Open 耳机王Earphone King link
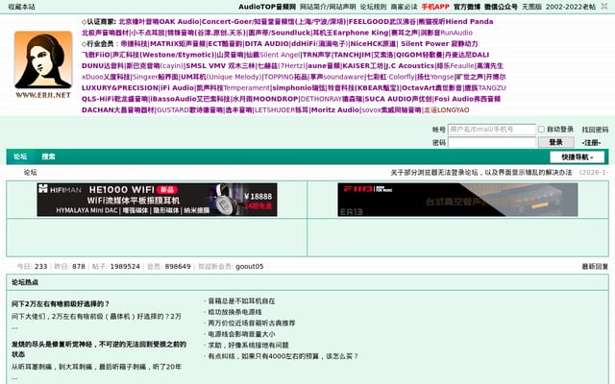The height and width of the screenshot is (384, 615). click(x=350, y=33)
